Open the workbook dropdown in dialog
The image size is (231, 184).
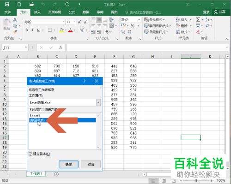point(98,102)
